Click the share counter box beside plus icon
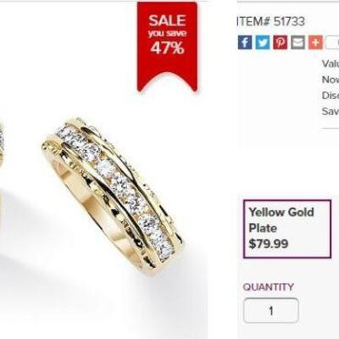The width and height of the screenshot is (339, 339). point(332,42)
